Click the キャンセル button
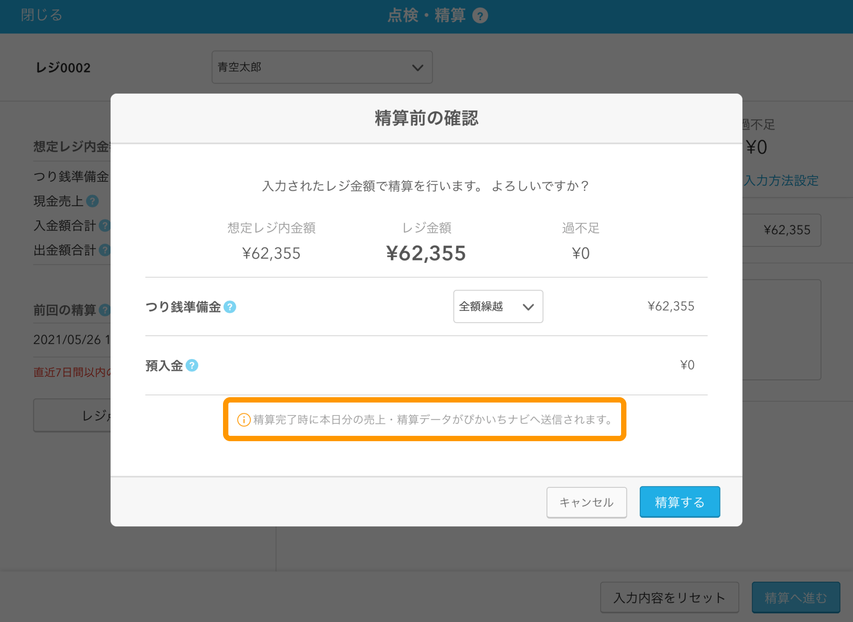The height and width of the screenshot is (622, 853). tap(586, 502)
